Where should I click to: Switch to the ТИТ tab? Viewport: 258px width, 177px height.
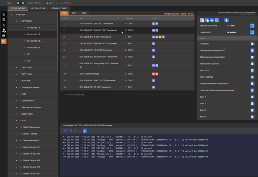point(74,13)
